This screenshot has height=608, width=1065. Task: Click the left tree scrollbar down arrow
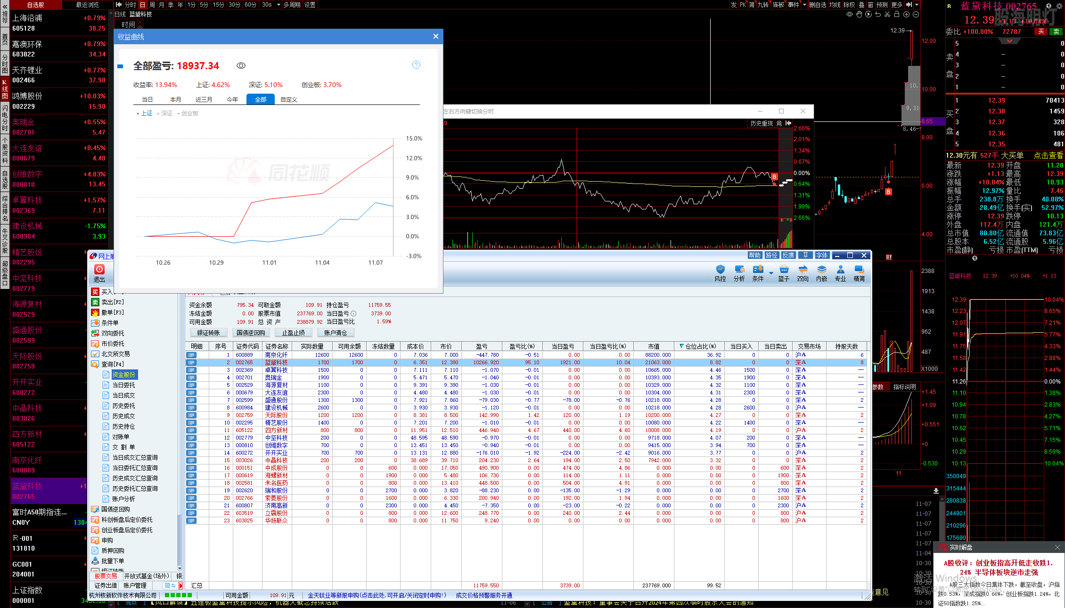(180, 568)
